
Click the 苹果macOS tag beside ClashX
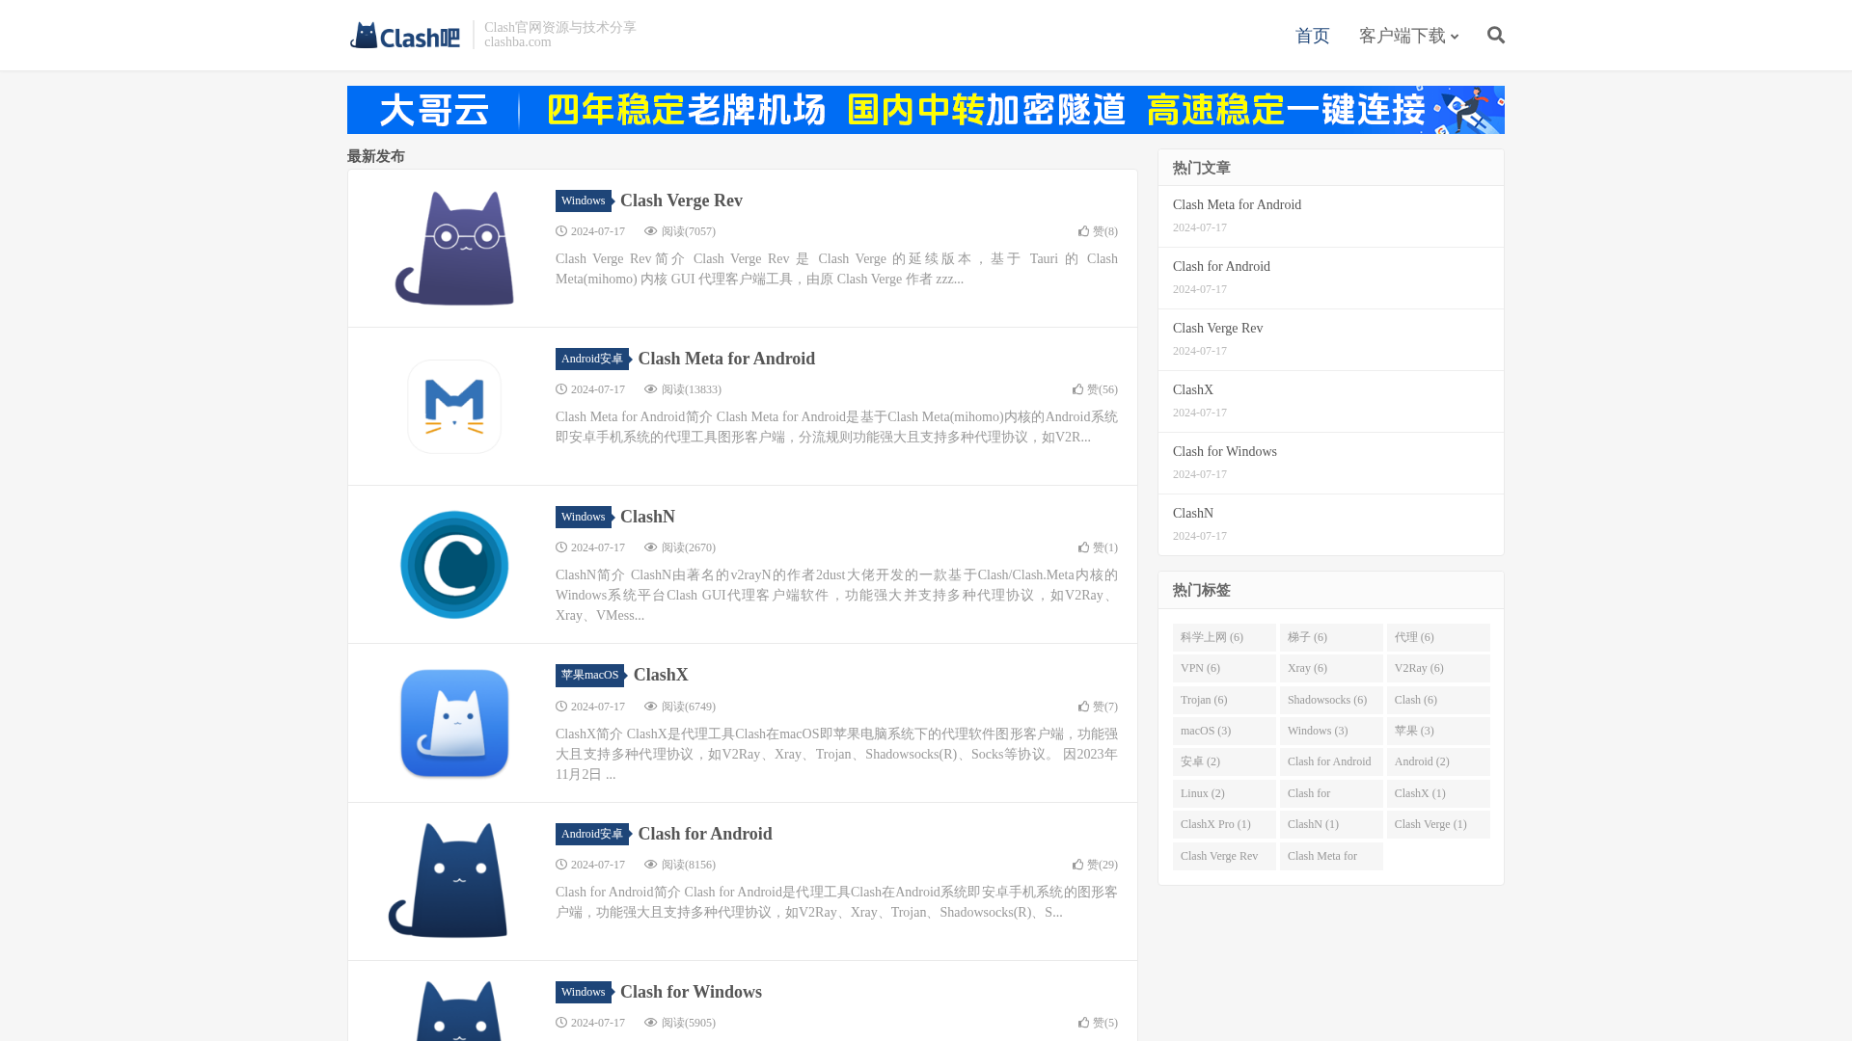[x=589, y=675]
